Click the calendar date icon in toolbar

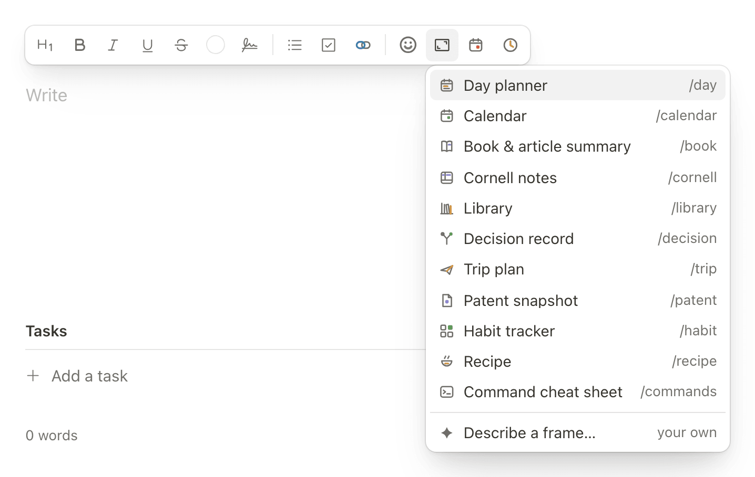476,45
